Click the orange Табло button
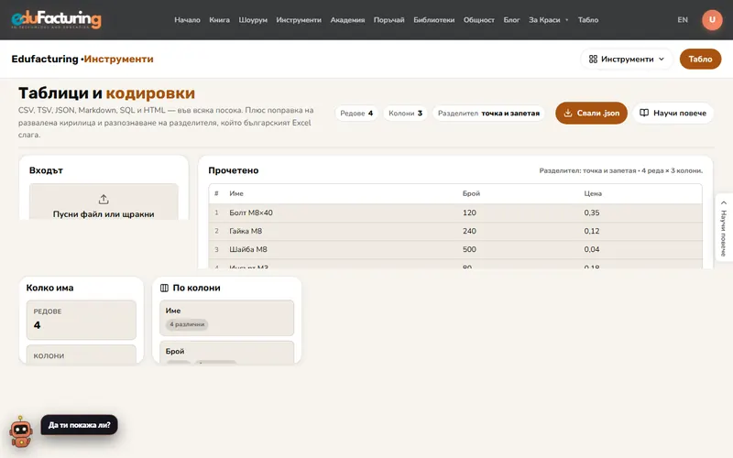Viewport: 733px width, 458px height. pos(700,59)
